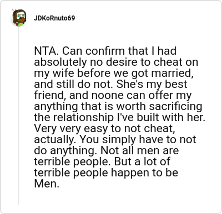Visit the JDKoRnuto69 username profile link
This screenshot has width=222, height=214.
(x=54, y=18)
